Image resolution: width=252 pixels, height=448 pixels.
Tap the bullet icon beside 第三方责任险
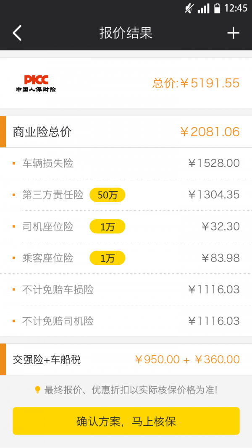point(13,195)
